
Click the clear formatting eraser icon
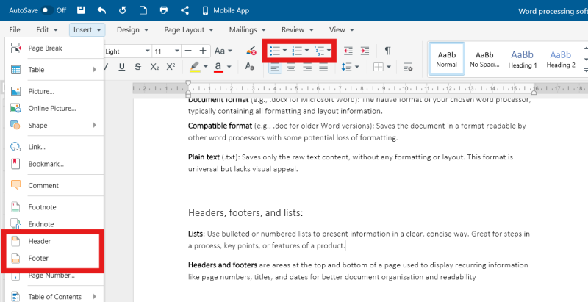[x=252, y=51]
